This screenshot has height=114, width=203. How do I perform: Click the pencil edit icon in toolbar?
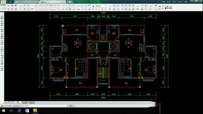[x=110, y=6]
